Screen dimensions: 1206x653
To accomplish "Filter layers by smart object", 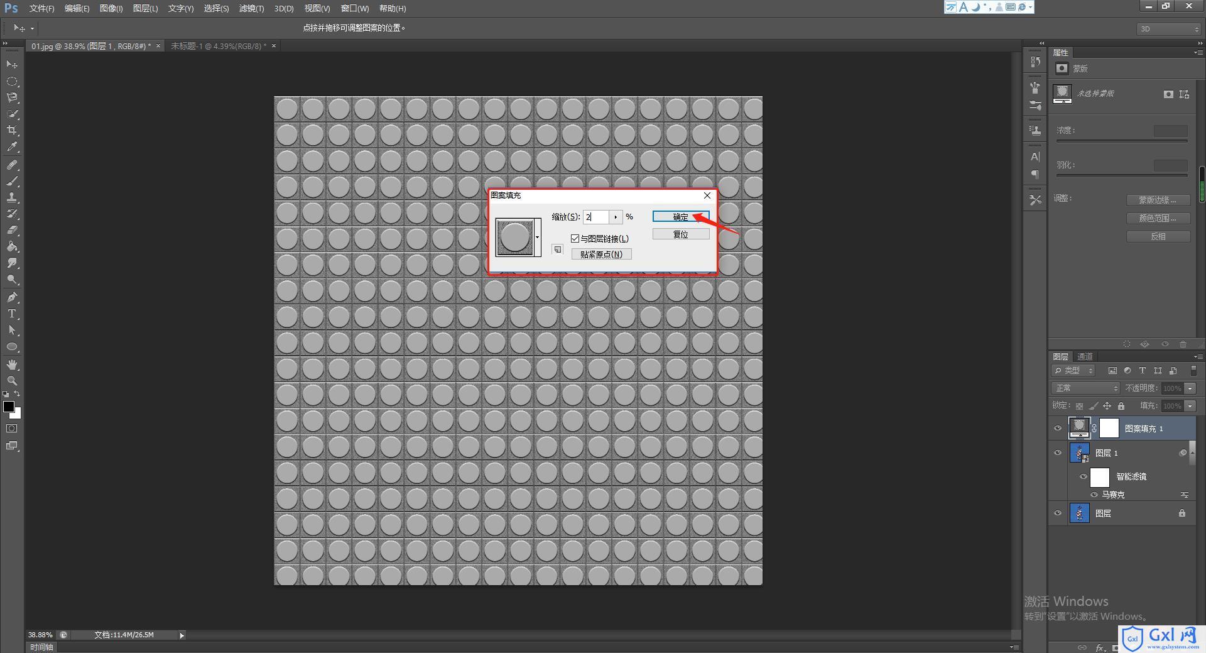I will (1173, 371).
